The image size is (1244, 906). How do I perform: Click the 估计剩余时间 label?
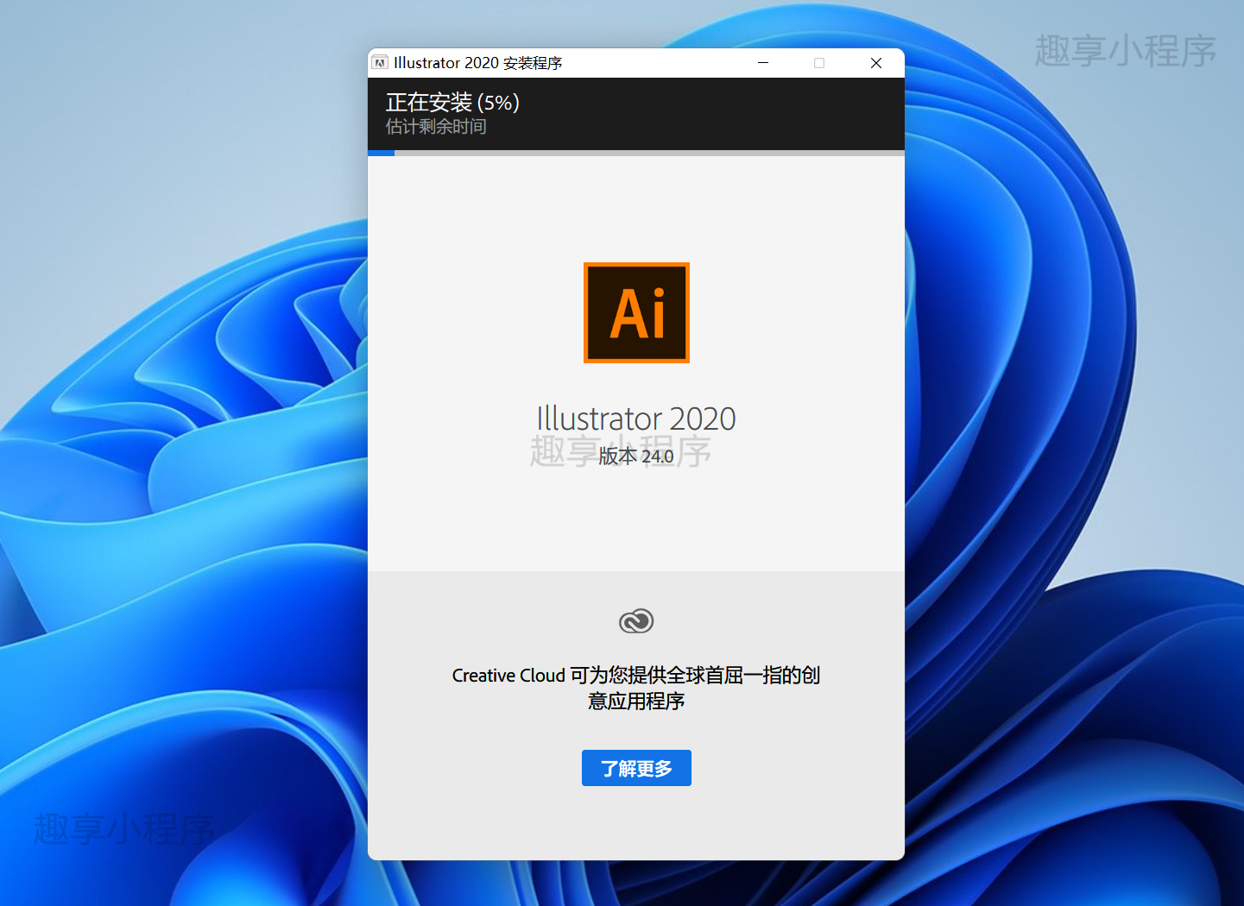pyautogui.click(x=436, y=127)
